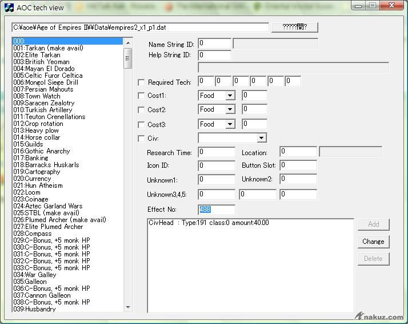This screenshot has height=324, width=408.
Task: Select 009:Saracen Zealotry
Action: tap(67, 103)
